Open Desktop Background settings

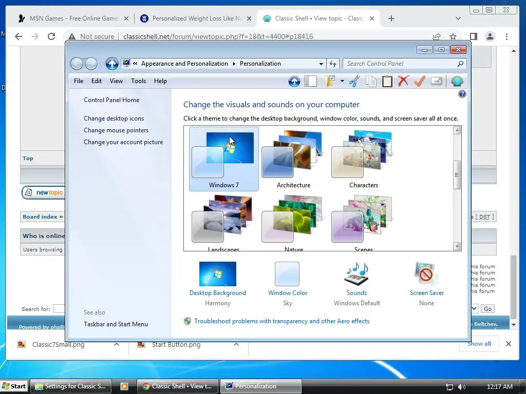click(x=218, y=284)
